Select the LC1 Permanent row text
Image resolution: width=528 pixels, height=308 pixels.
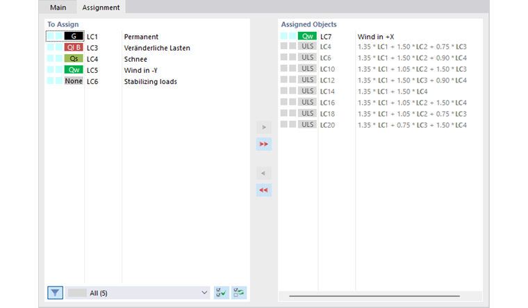(x=141, y=37)
